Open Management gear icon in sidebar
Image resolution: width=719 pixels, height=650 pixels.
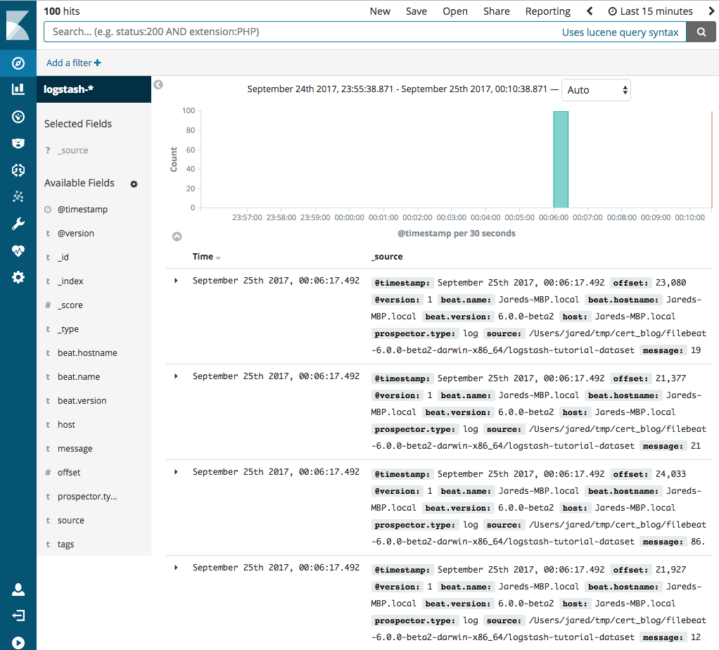[18, 277]
